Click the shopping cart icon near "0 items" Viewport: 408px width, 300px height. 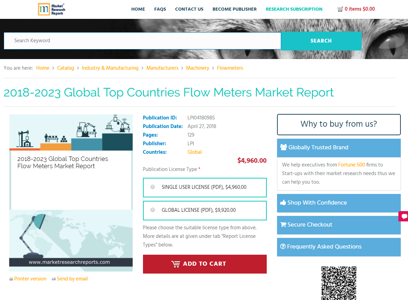(340, 9)
